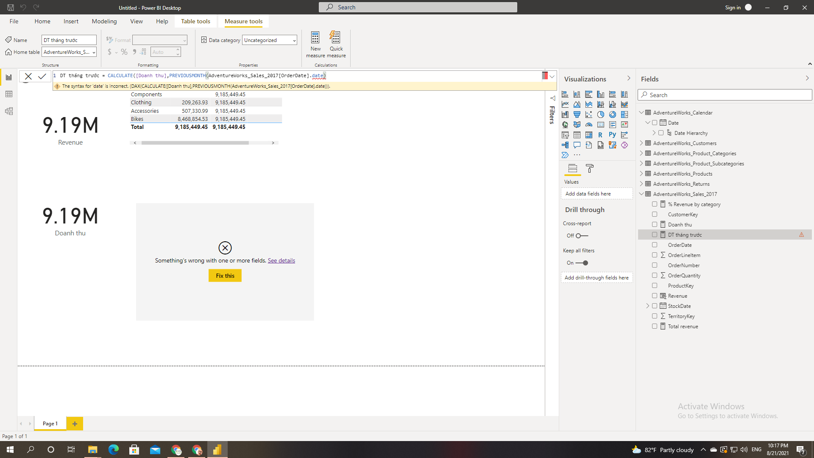Toggle Cross-report drill through switch
The image size is (814, 458).
click(x=582, y=236)
